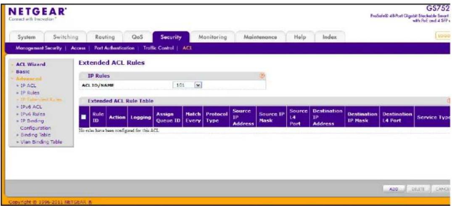
Task: Select the ACL submenu item
Action: (188, 48)
